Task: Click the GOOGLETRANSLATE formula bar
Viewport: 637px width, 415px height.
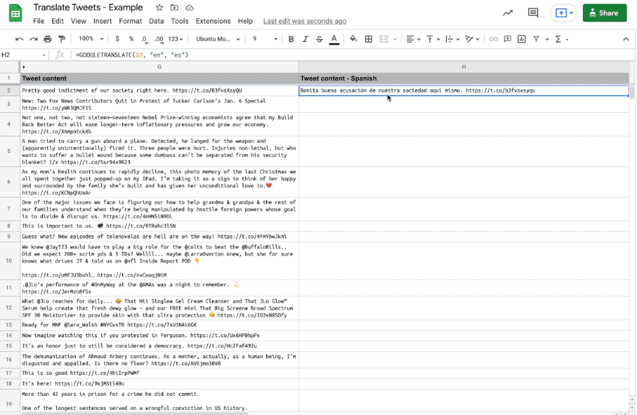Action: tap(349, 55)
